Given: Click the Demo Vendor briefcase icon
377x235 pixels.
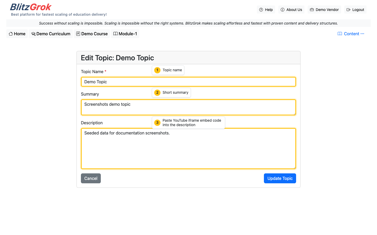Looking at the screenshot, I should (x=311, y=9).
